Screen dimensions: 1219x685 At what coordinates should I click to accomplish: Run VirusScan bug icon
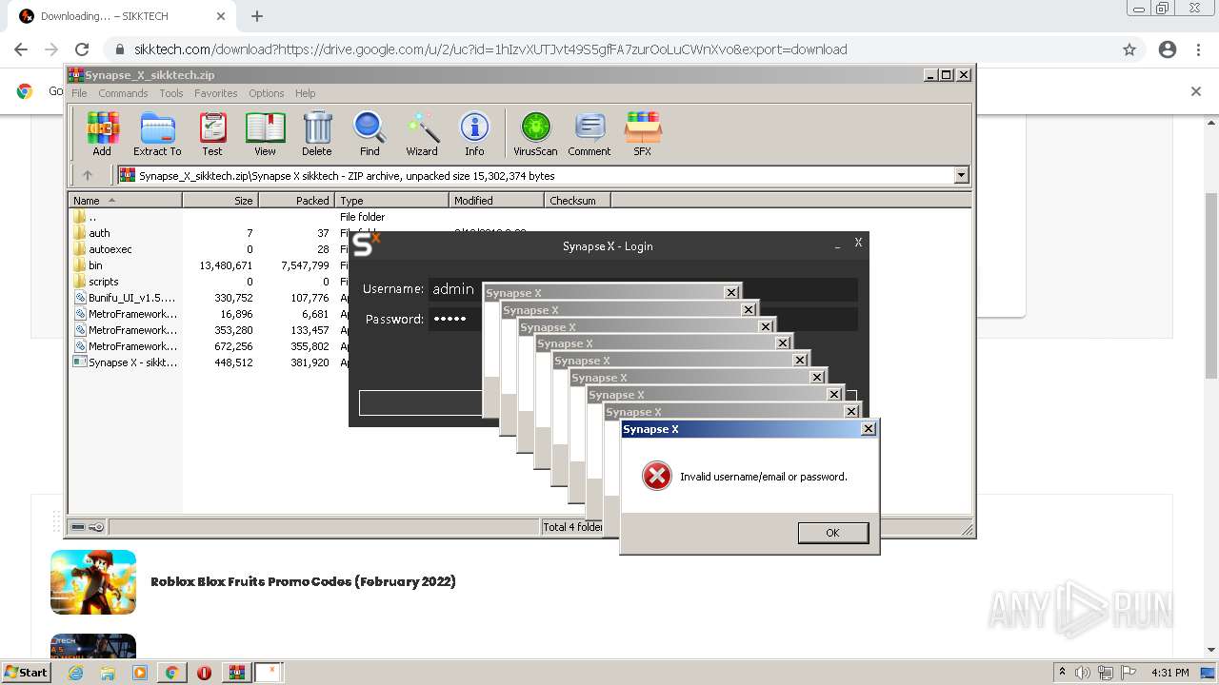click(x=535, y=133)
